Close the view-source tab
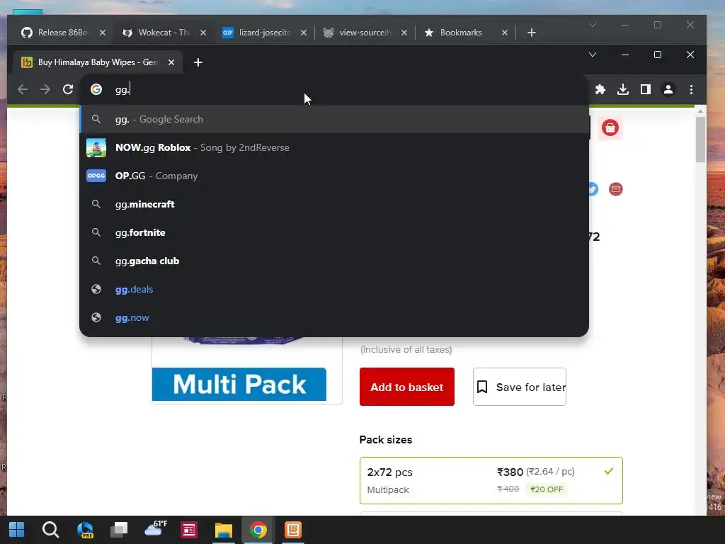 (x=404, y=33)
